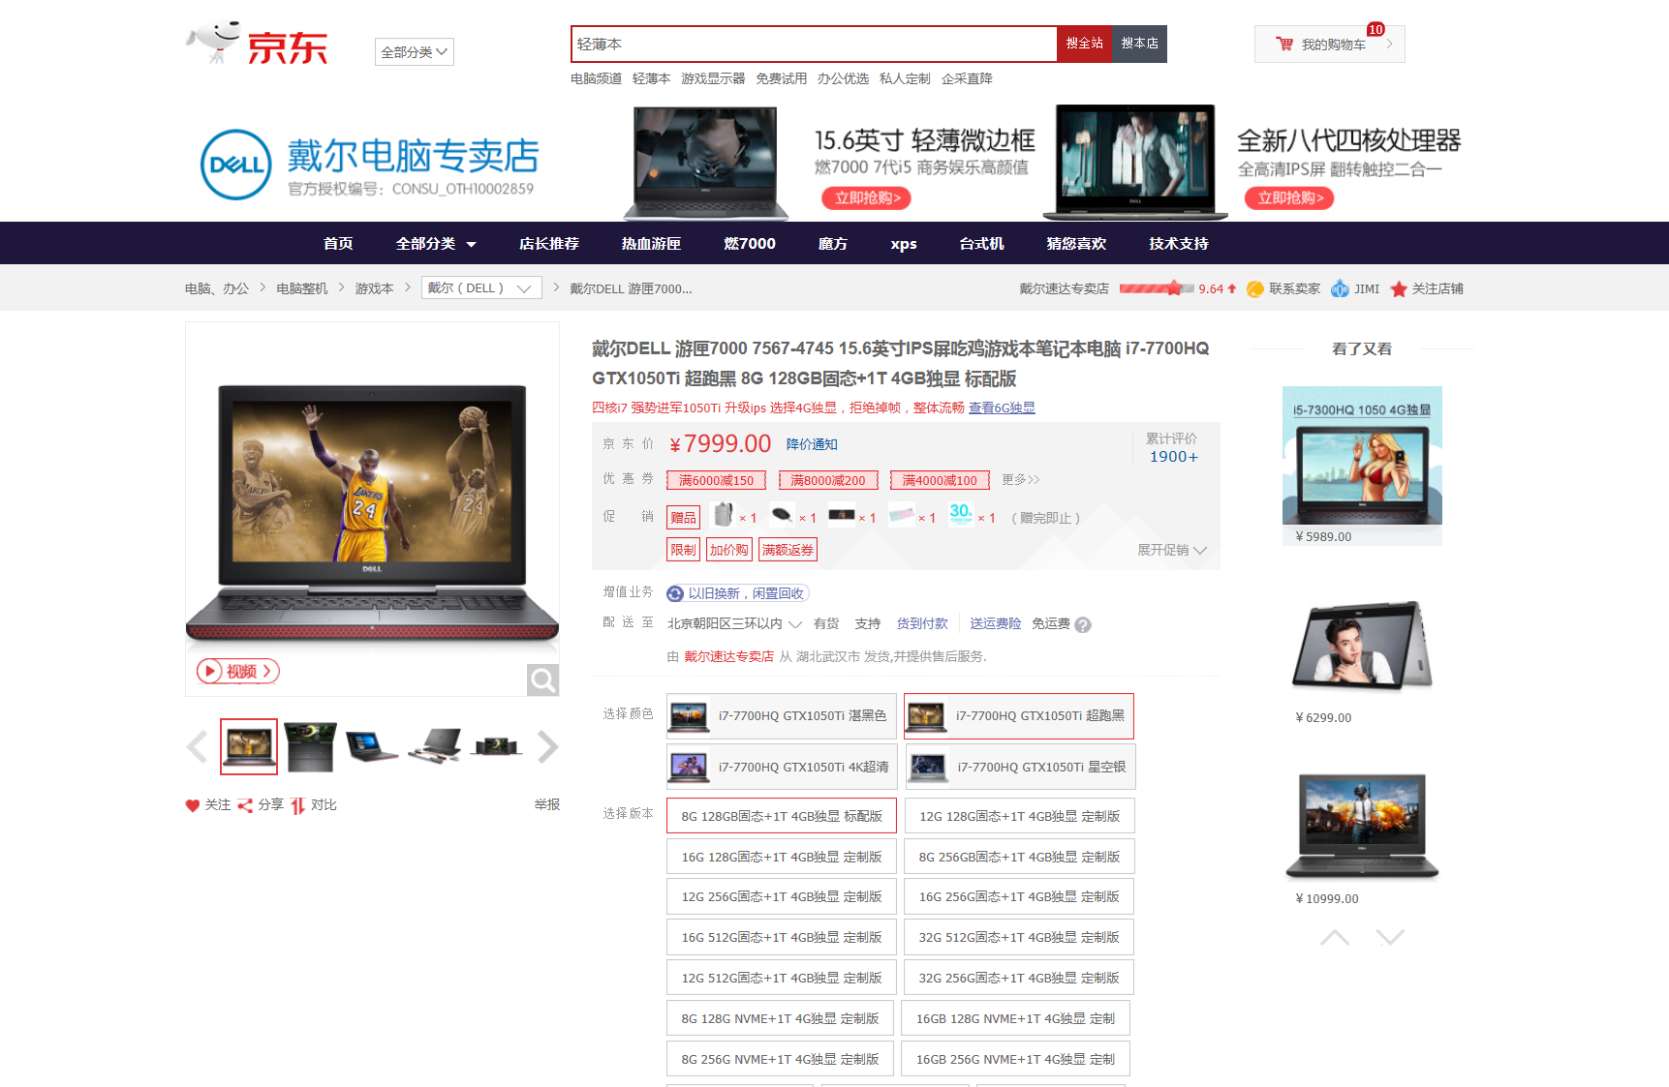Expand 全部分类 in the store navigation bar
This screenshot has height=1087, width=1669.
(x=436, y=244)
